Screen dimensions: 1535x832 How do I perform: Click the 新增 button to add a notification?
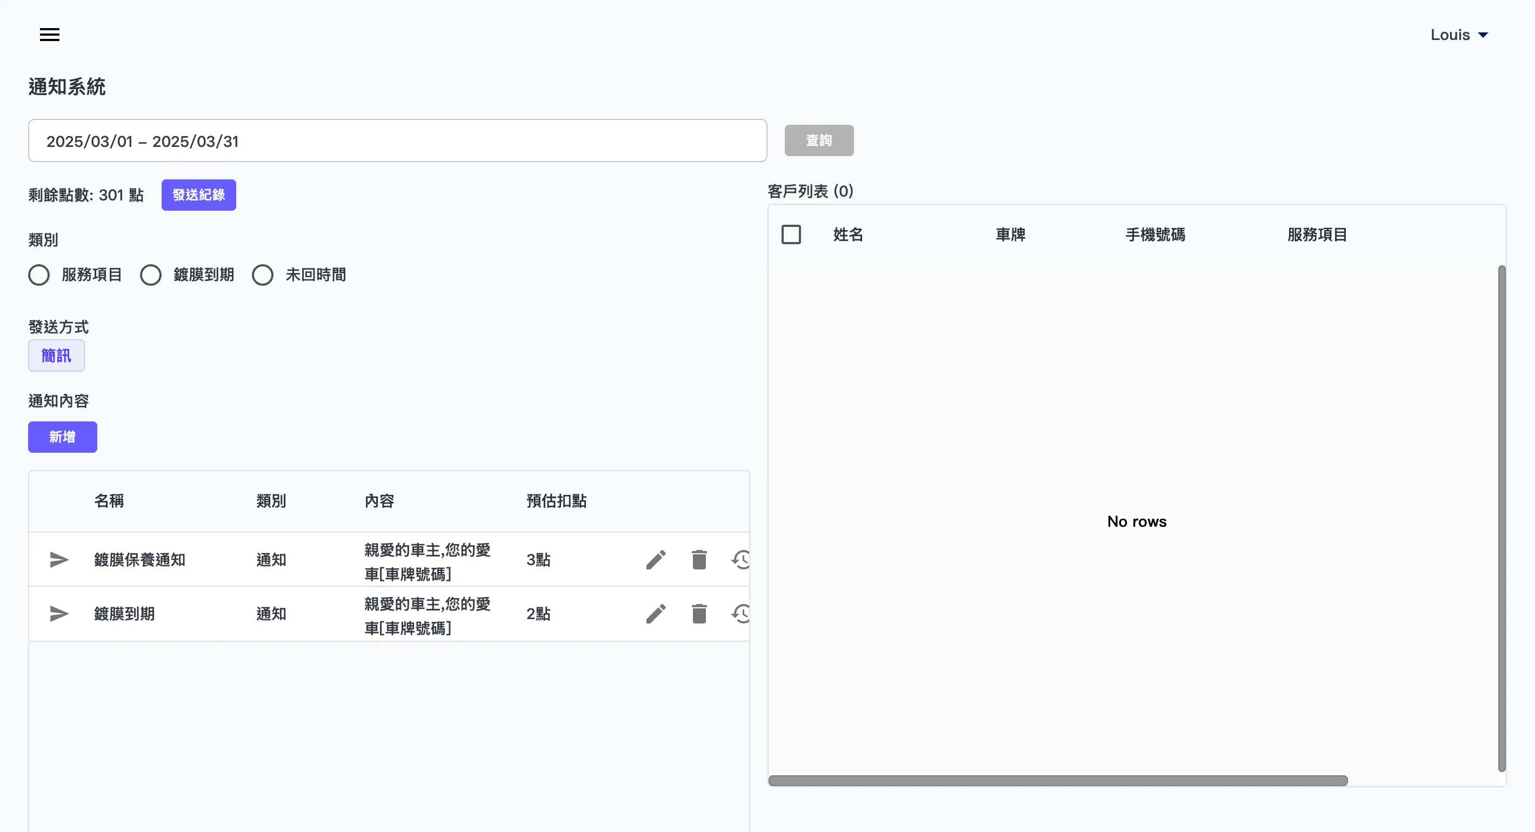pos(63,437)
